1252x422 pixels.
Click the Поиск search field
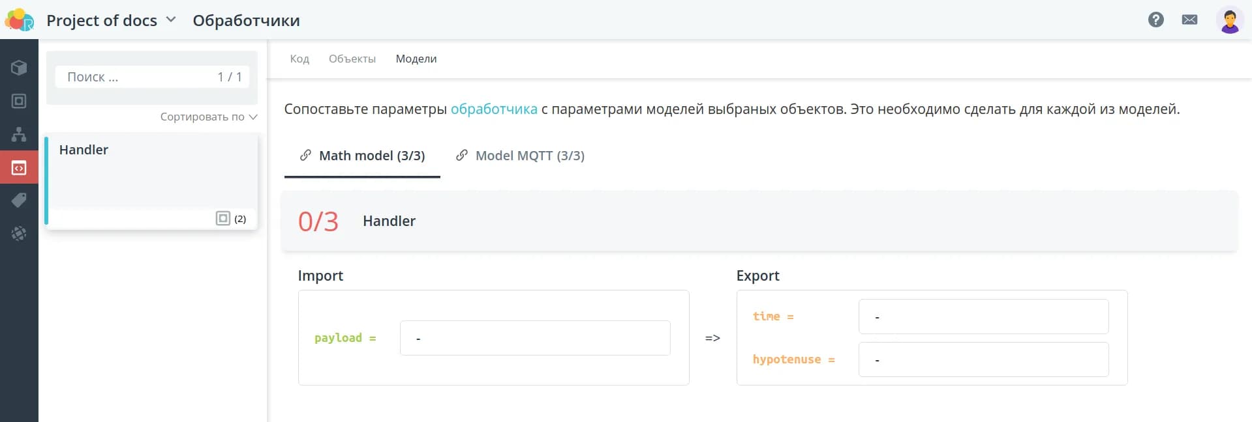137,77
